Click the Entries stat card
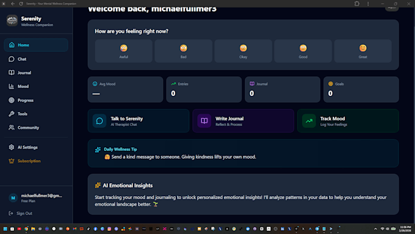This screenshot has height=234, width=415. pos(204,90)
